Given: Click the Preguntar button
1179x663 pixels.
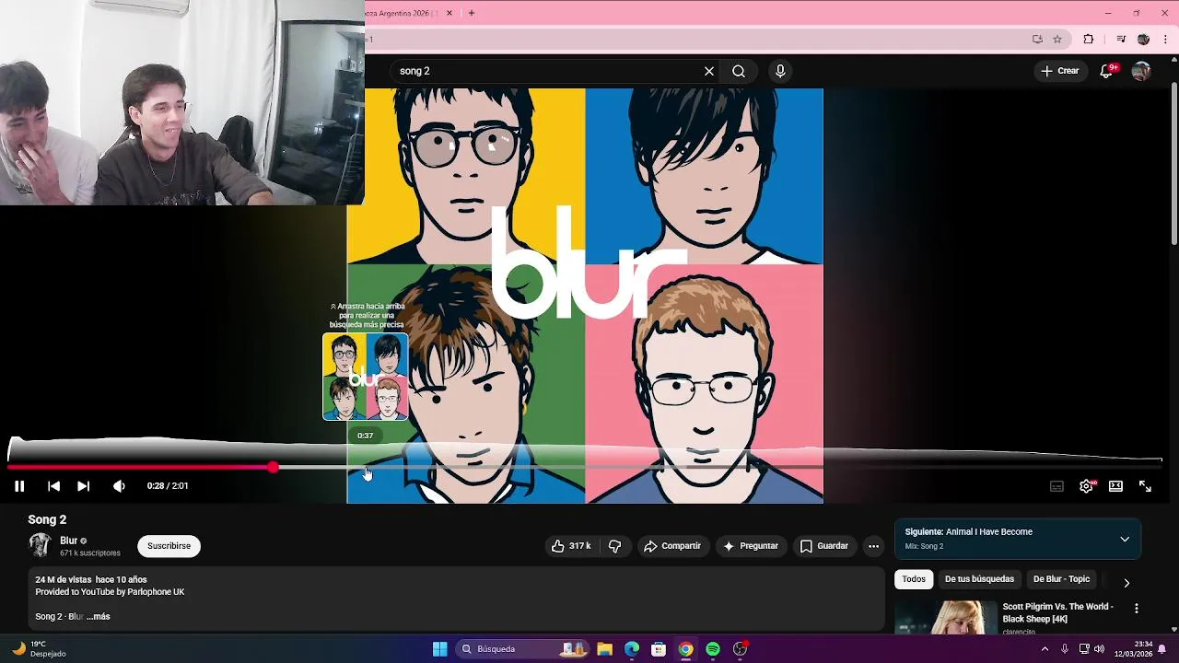Looking at the screenshot, I should coord(752,546).
